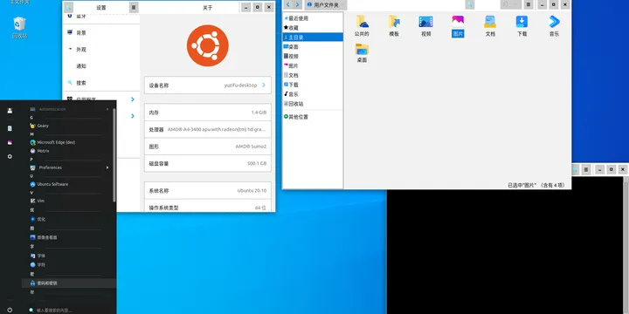Image resolution: width=629 pixels, height=314 pixels.
Task: Select 回收站 in file manager sidebar
Action: click(313, 104)
